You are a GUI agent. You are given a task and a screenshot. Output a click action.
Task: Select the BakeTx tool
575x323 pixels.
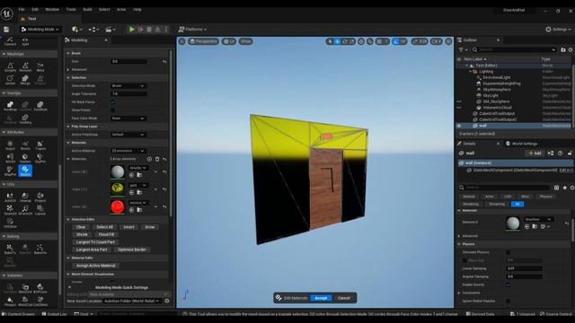[x=10, y=249]
